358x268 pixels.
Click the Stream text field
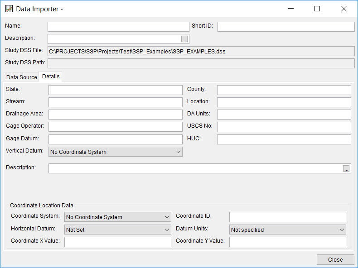coord(116,102)
